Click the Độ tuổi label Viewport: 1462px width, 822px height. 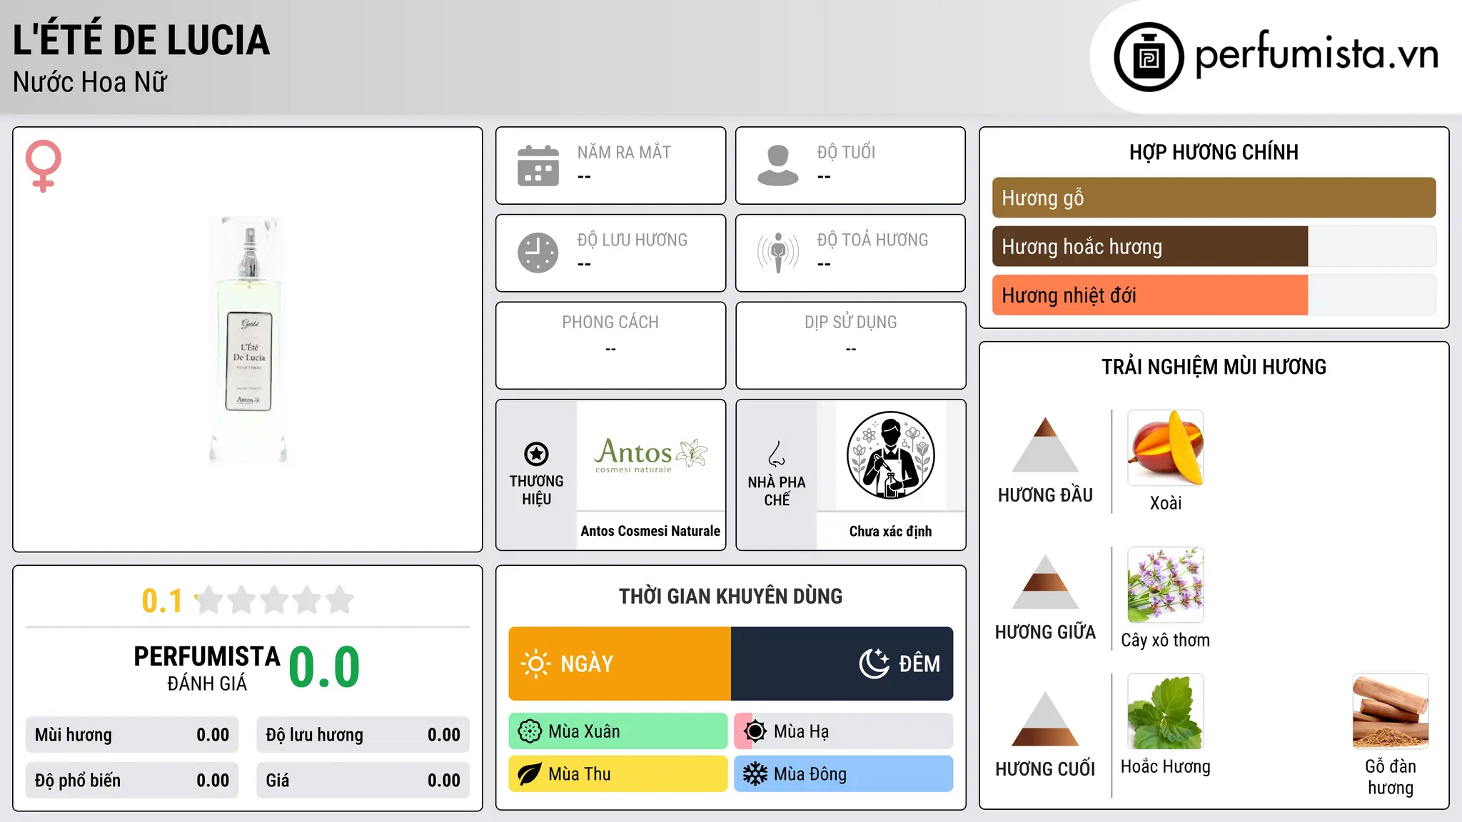(846, 152)
